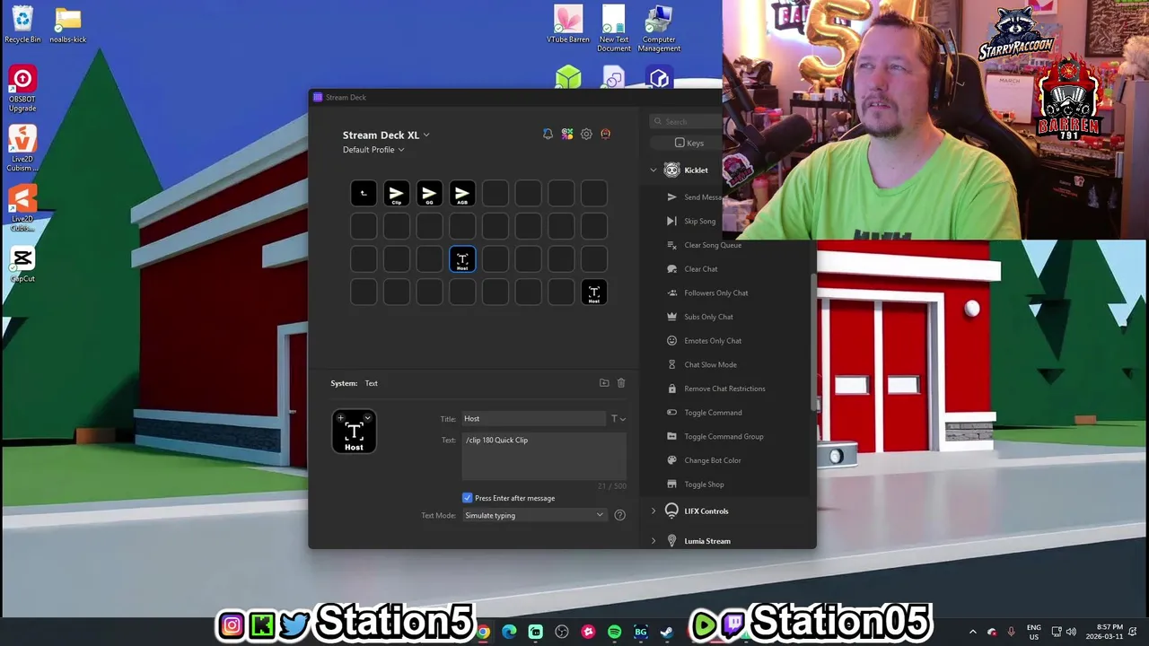Open the Default Profile dropdown
The width and height of the screenshot is (1149, 646).
point(373,150)
